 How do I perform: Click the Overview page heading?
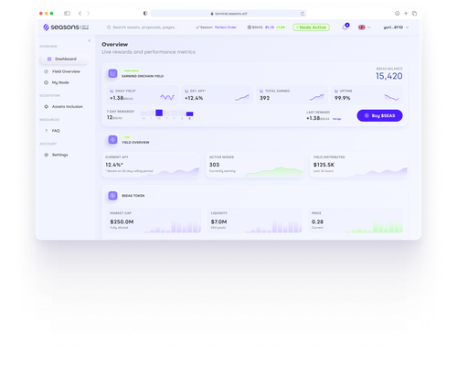coord(115,44)
